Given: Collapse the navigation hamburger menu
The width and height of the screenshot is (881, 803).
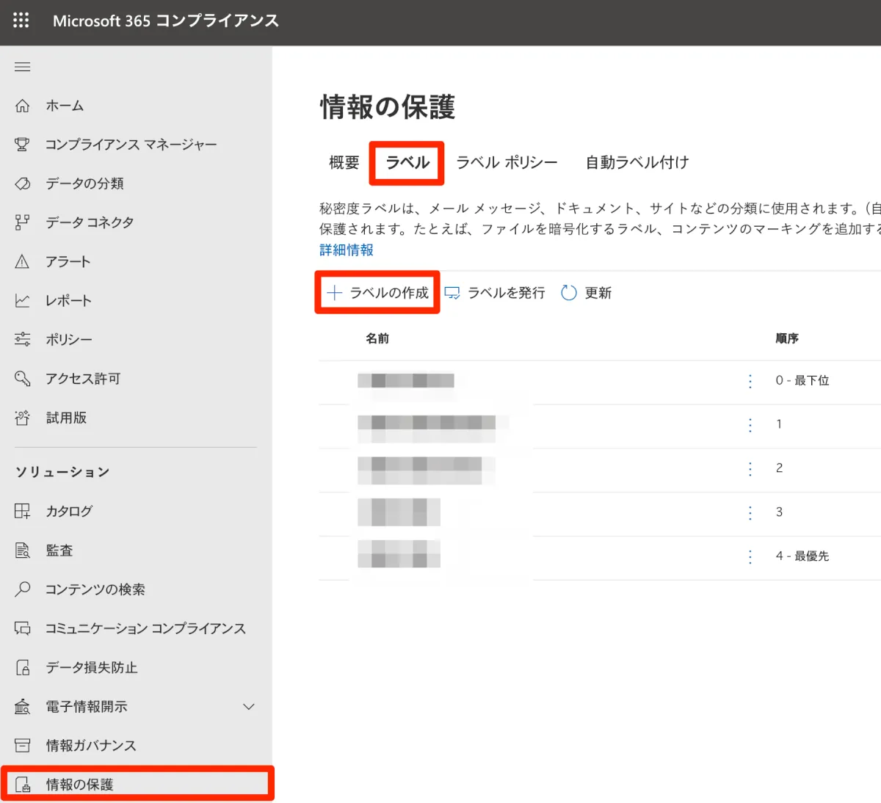Looking at the screenshot, I should pyautogui.click(x=23, y=67).
